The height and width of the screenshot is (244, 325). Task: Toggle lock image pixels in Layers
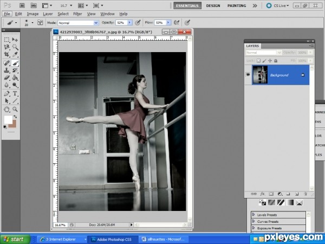264,61
